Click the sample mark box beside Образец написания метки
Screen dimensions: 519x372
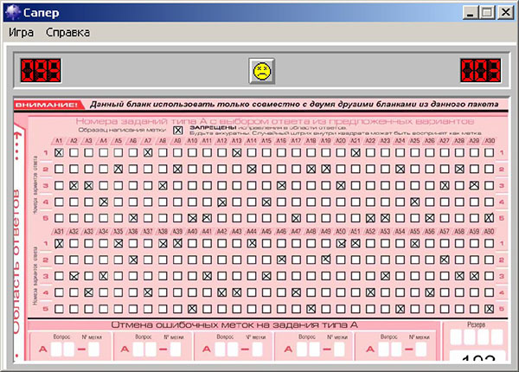pyautogui.click(x=178, y=130)
